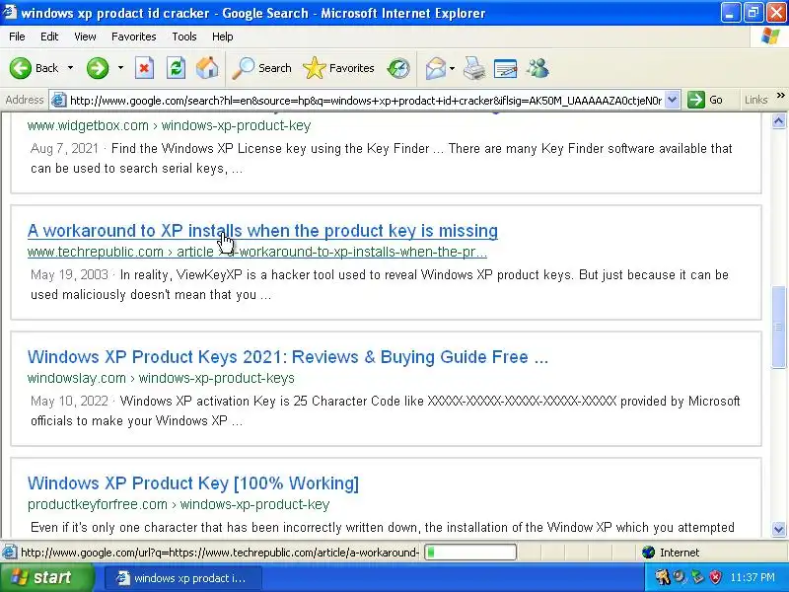Click the 'May 10, 2022' snippet date
This screenshot has width=789, height=592.
[x=69, y=402]
